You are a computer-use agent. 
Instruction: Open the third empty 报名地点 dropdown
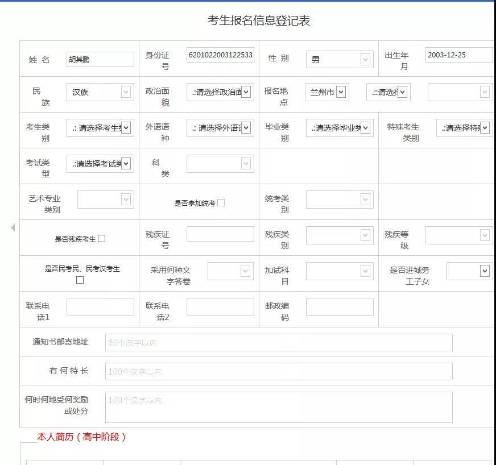click(x=460, y=92)
